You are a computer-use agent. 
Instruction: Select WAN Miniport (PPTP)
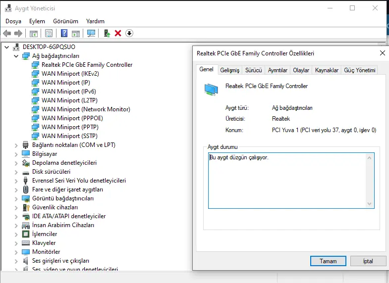click(70, 127)
